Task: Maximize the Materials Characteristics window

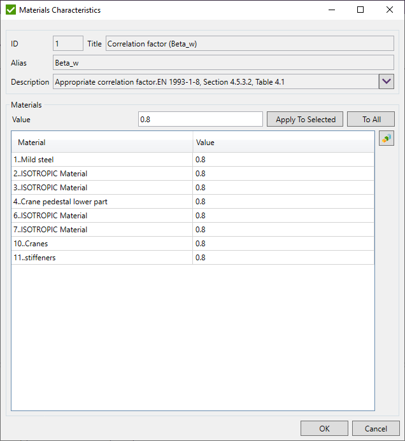Action: click(360, 10)
